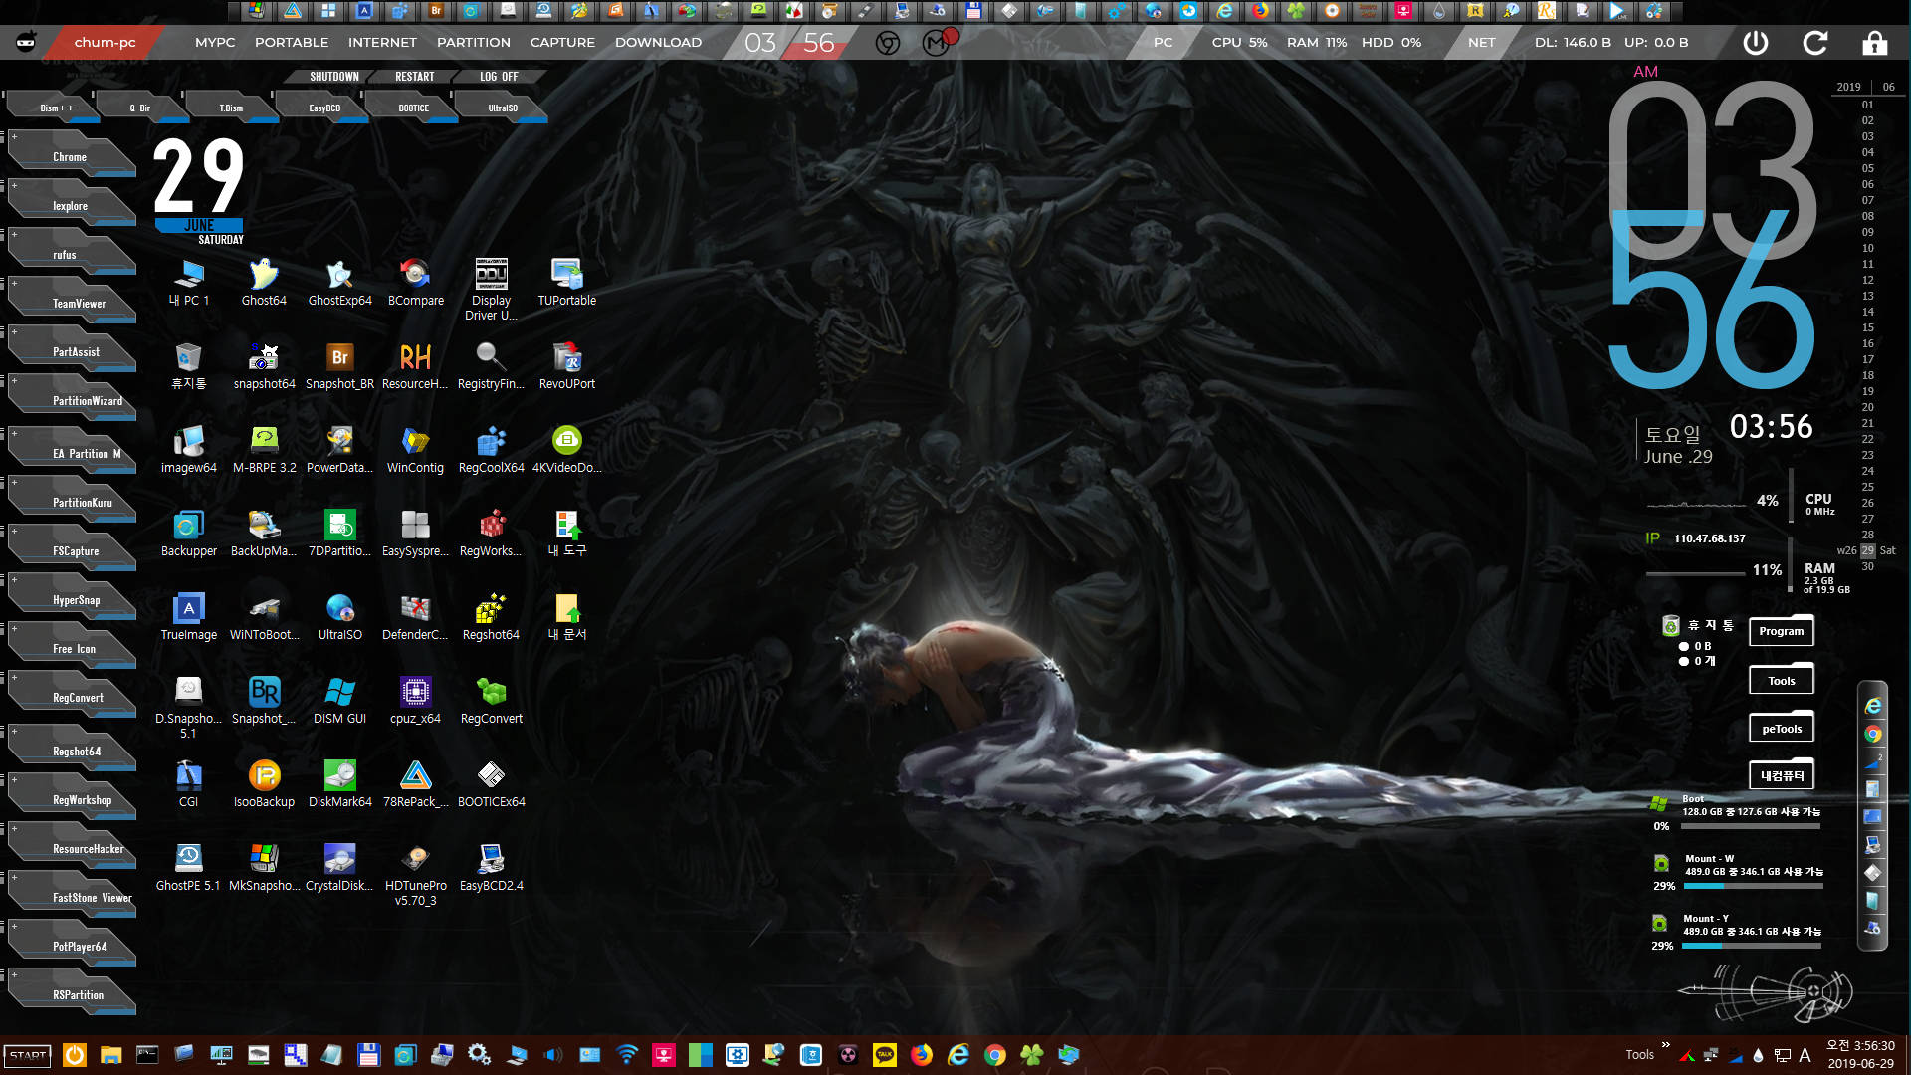This screenshot has width=1911, height=1075.
Task: Open WinContig desktop icon
Action: pos(415,449)
